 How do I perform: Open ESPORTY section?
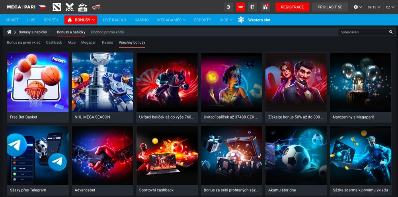point(203,20)
